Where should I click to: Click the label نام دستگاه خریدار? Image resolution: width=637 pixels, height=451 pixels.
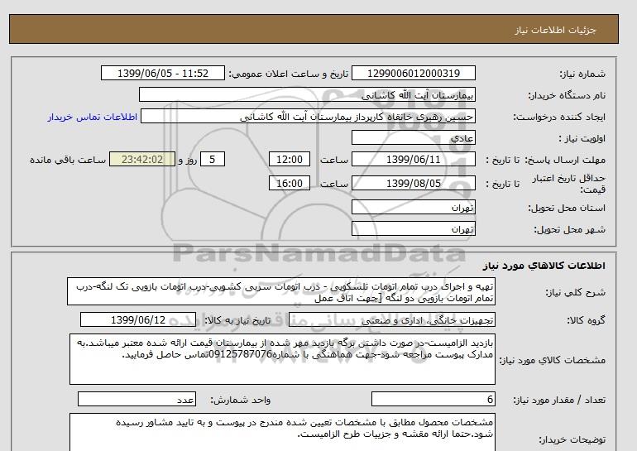[x=567, y=95]
